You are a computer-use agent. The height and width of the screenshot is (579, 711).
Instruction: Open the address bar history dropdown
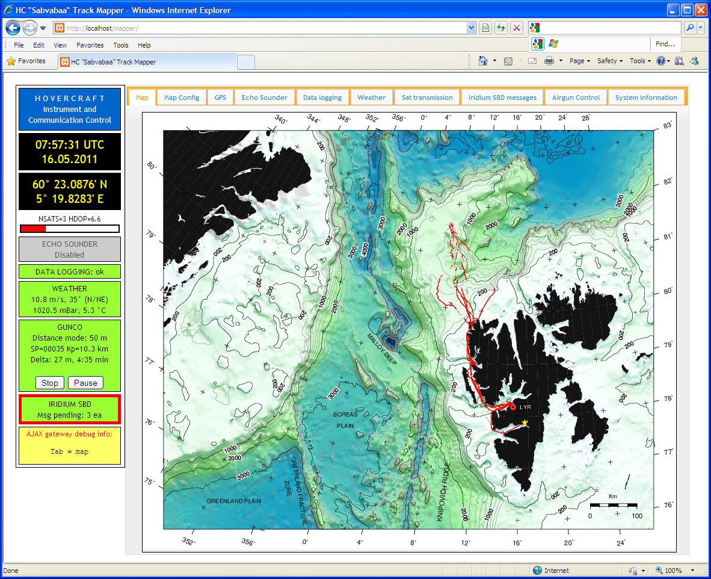[471, 28]
